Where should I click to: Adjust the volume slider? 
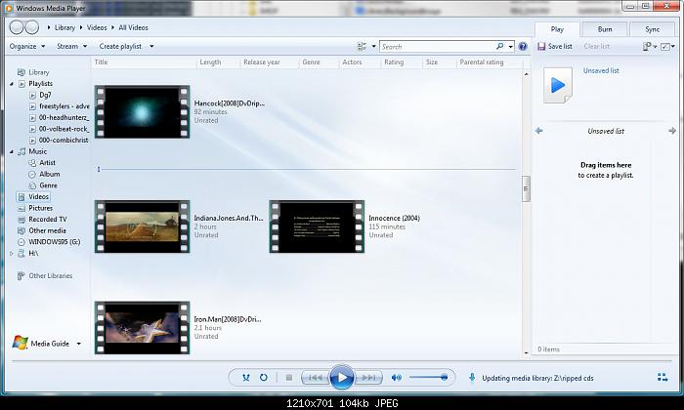pyautogui.click(x=428, y=378)
